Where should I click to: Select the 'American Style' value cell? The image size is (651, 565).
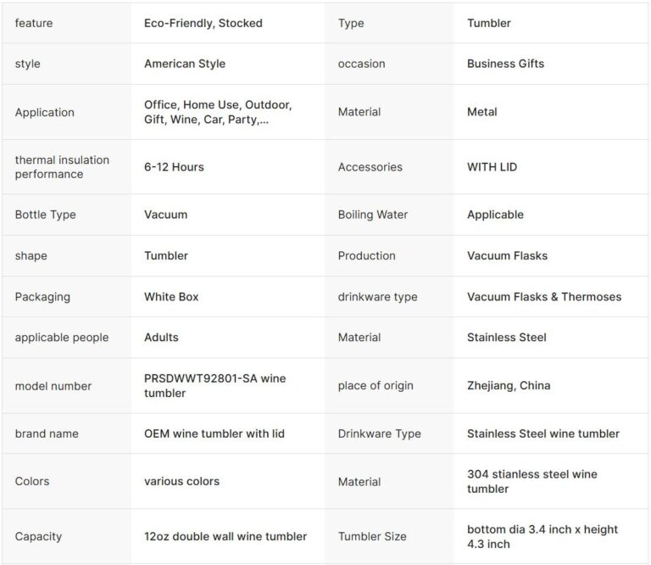pos(185,64)
